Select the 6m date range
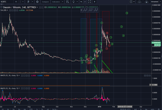162x110 pixels. pyautogui.click(x=25, y=109)
